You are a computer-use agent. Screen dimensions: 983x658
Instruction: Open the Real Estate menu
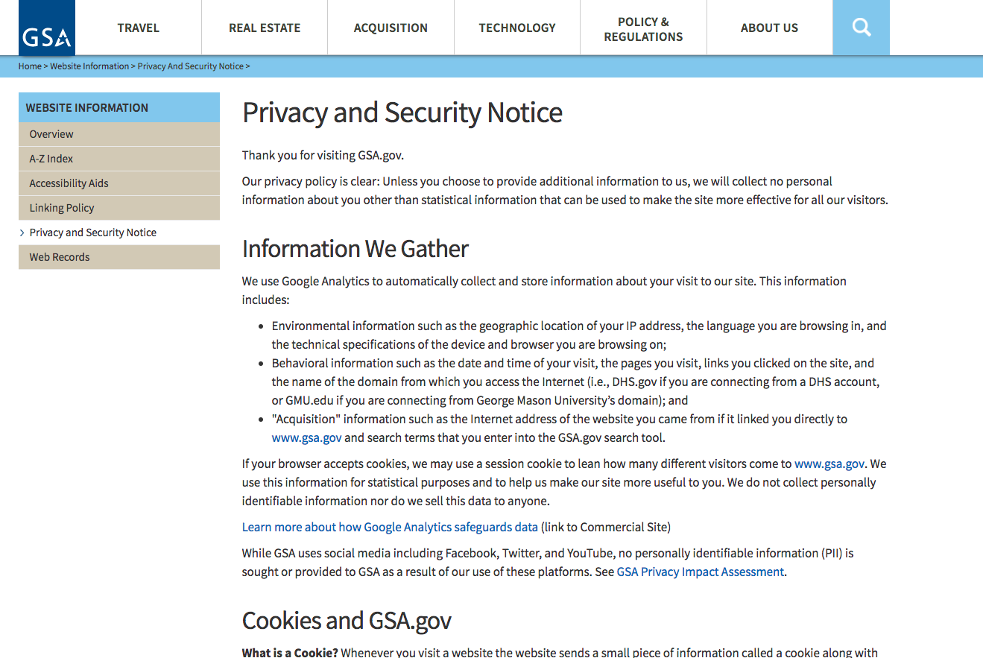(265, 28)
